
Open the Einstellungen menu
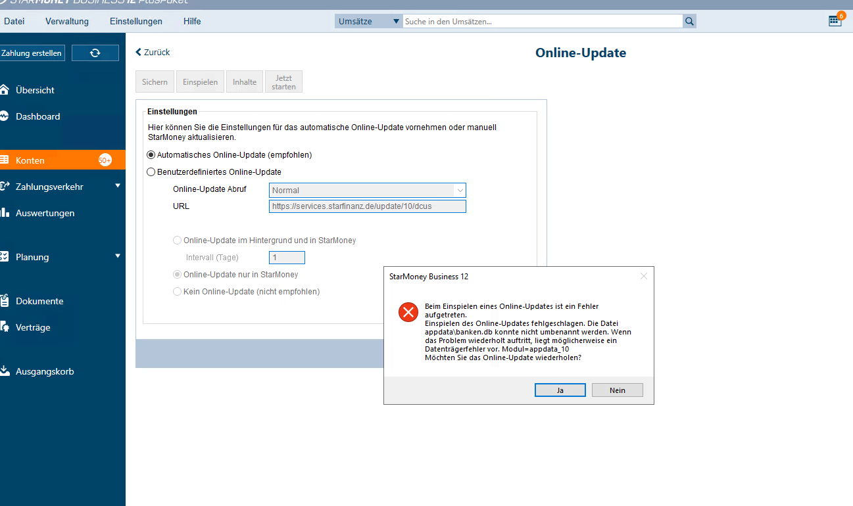coord(136,22)
